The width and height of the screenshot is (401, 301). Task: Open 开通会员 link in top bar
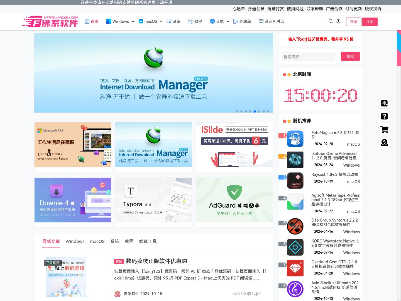[256, 9]
